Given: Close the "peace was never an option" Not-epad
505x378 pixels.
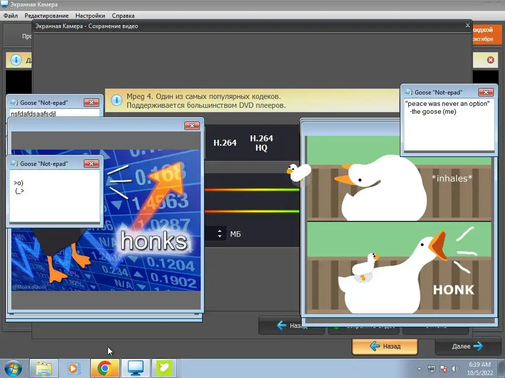Looking at the screenshot, I should coord(486,92).
